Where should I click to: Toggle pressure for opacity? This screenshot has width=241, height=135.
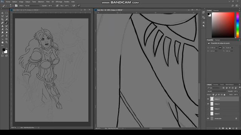pos(57,6)
